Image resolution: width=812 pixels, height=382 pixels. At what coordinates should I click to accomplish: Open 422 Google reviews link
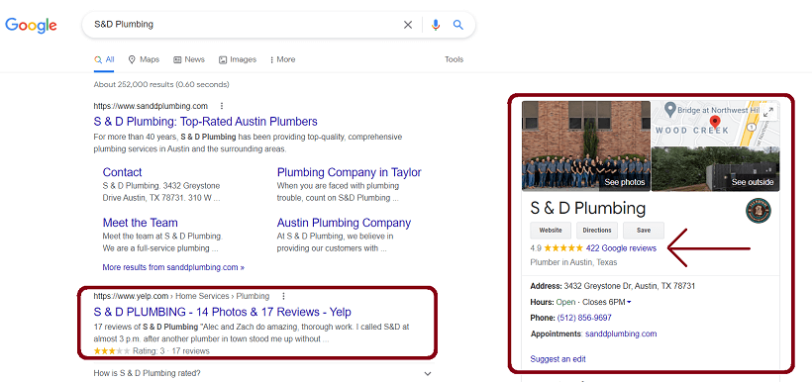(621, 248)
